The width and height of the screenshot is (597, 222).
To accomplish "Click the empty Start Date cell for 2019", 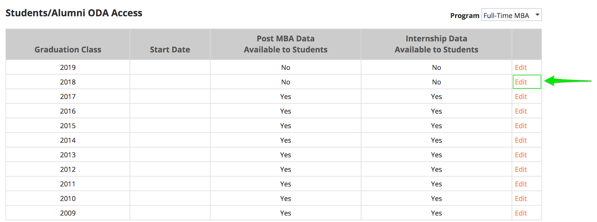I will click(x=170, y=68).
